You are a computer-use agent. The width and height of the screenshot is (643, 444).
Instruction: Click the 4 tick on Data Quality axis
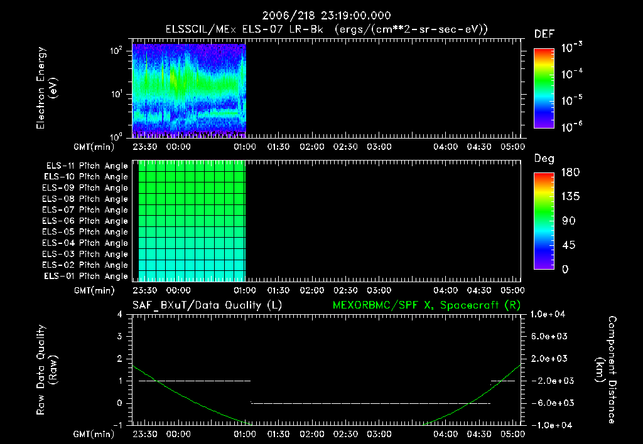click(120, 314)
